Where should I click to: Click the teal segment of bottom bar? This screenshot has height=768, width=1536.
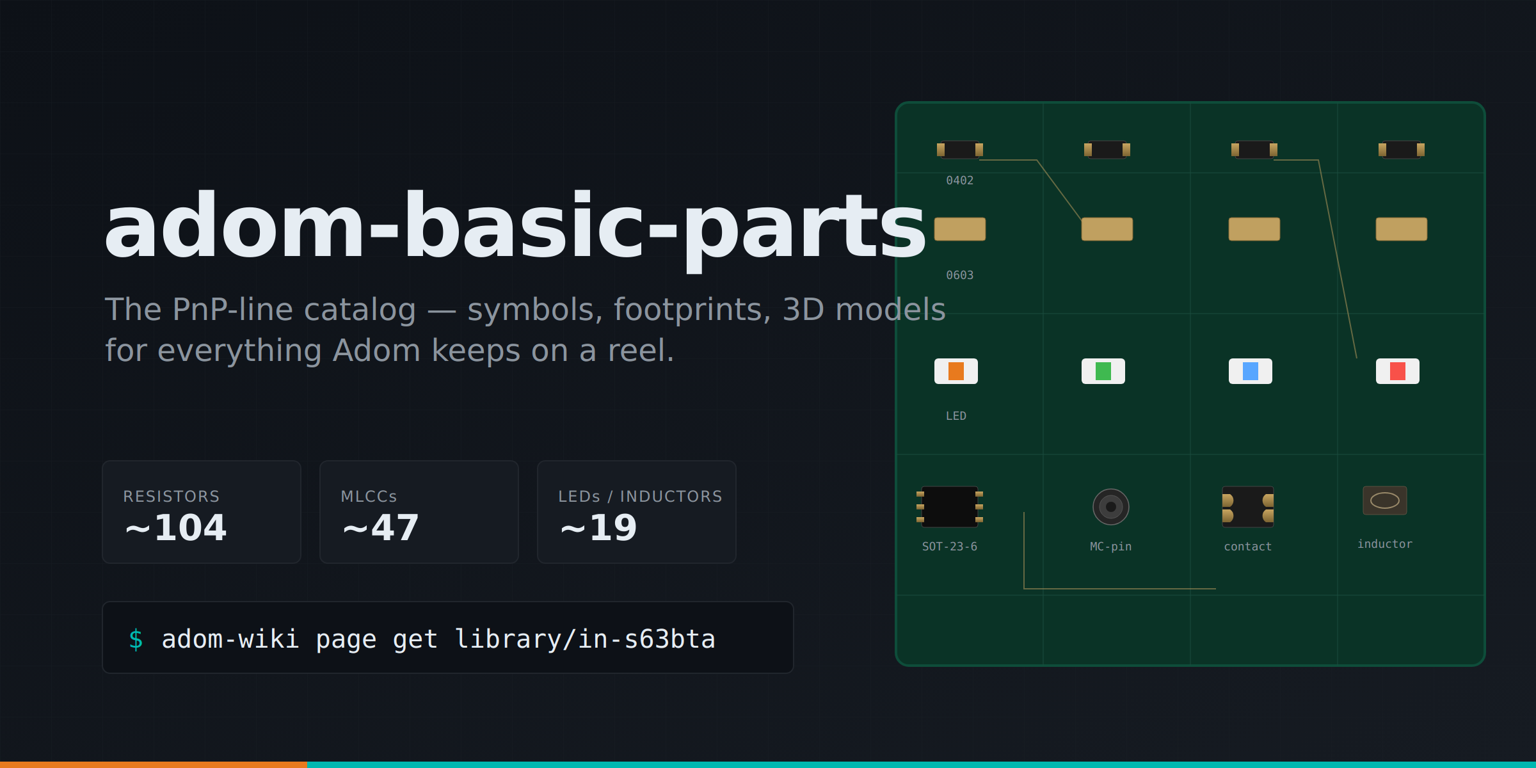click(x=922, y=765)
